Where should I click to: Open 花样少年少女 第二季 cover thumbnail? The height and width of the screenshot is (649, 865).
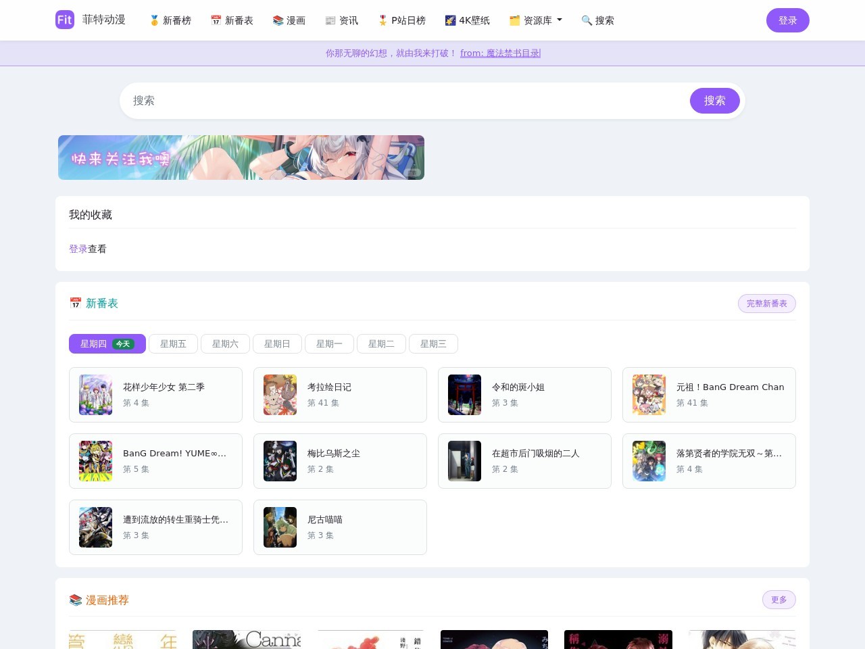pos(95,395)
